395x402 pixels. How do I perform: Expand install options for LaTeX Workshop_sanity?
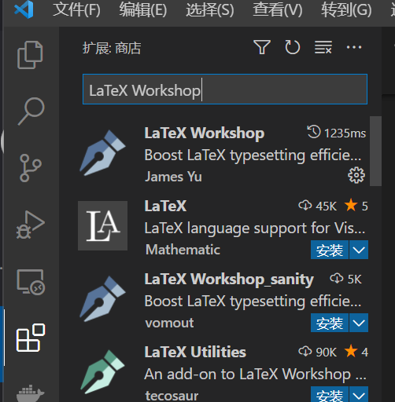coord(359,323)
